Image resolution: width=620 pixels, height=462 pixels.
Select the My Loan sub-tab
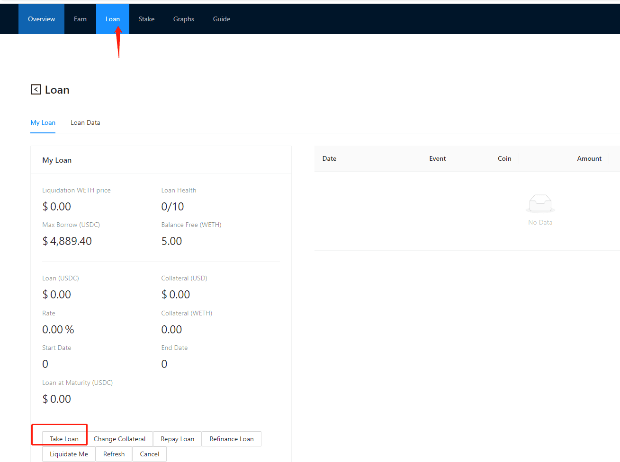pyautogui.click(x=43, y=122)
